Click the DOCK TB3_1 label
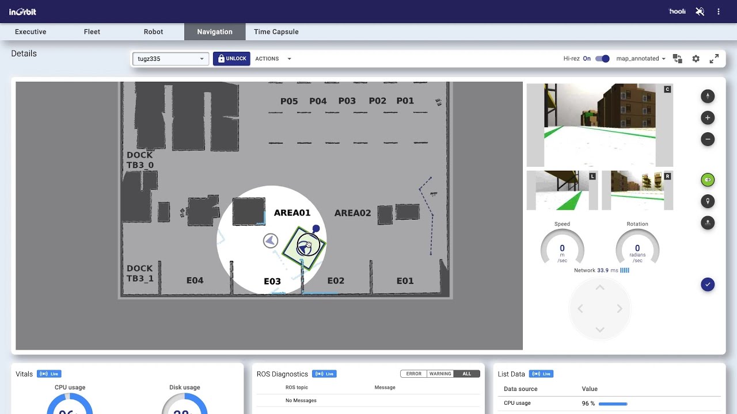This screenshot has width=737, height=414. tap(140, 273)
